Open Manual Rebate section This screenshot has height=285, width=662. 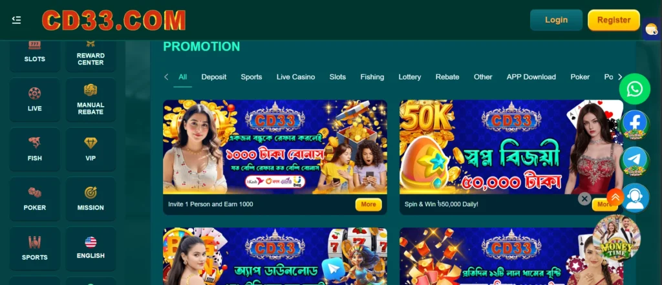coord(91,100)
